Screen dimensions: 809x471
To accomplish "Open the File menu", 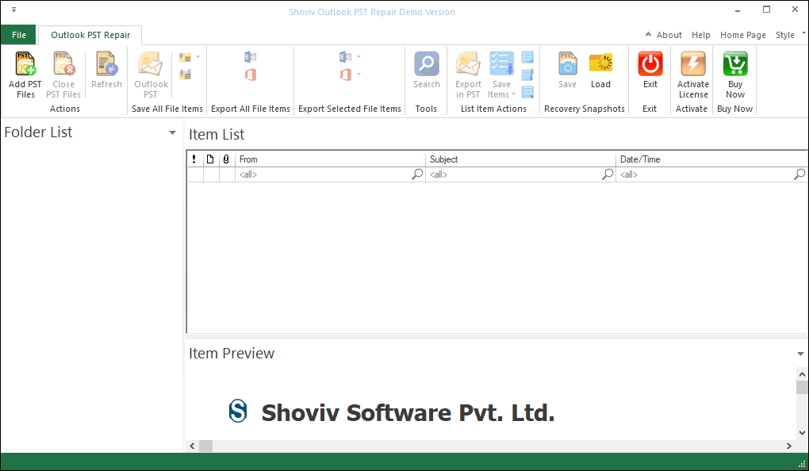I will [x=18, y=35].
